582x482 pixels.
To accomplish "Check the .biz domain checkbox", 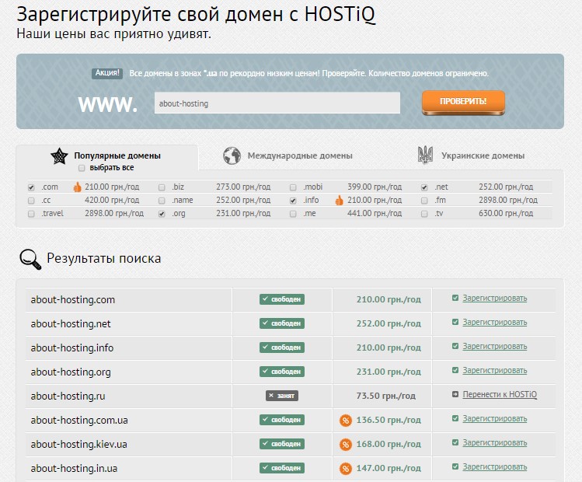I will [x=162, y=187].
